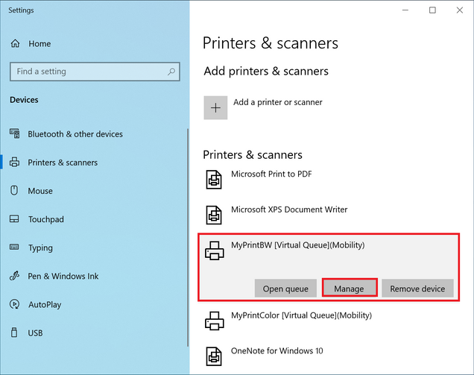Select Microsoft Print to PDF printer icon
The width and height of the screenshot is (474, 375).
point(214,180)
